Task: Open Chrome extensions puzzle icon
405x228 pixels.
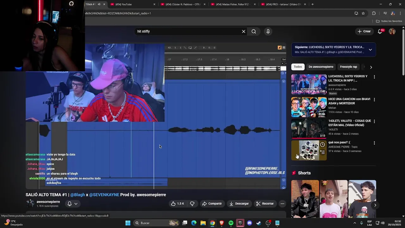Action: (374, 13)
